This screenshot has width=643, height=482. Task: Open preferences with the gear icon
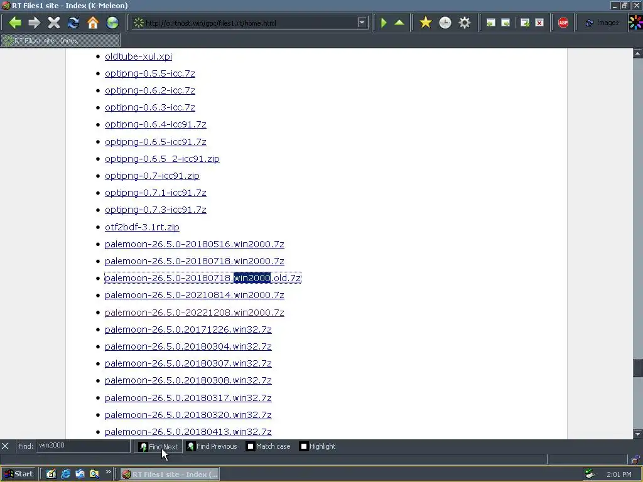(x=464, y=23)
